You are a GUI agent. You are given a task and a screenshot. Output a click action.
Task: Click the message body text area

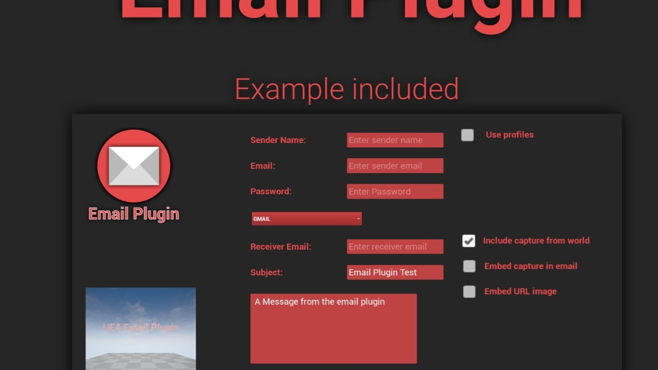333,329
